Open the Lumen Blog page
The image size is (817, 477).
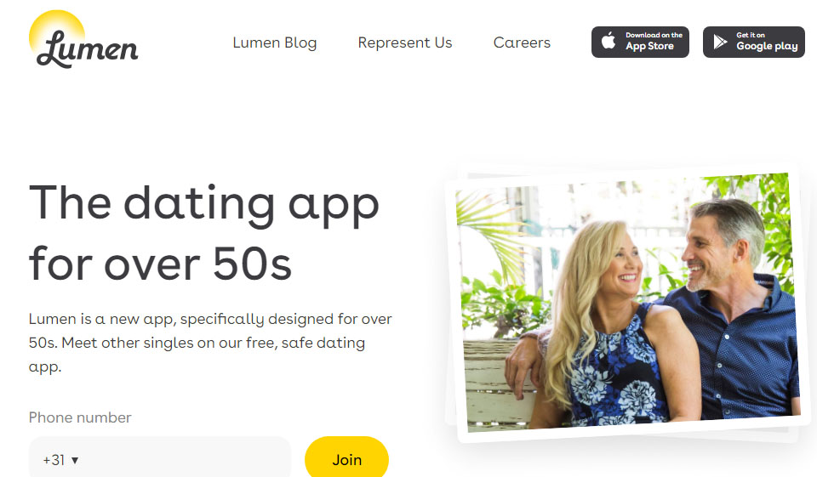pos(275,43)
